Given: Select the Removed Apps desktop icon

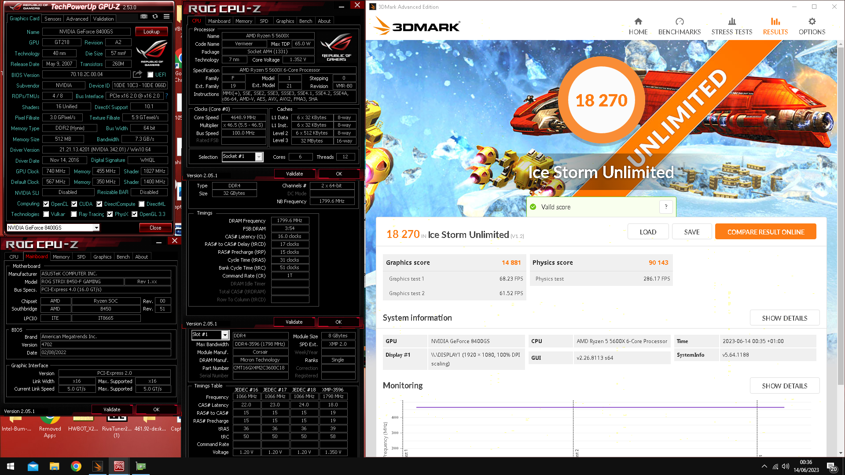Looking at the screenshot, I should [50, 427].
